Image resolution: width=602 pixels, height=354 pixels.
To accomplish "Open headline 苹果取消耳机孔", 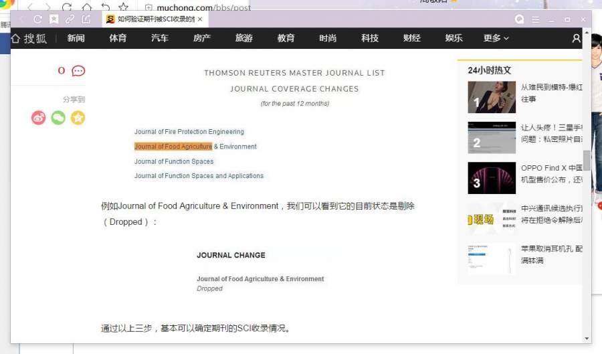I will click(x=551, y=254).
